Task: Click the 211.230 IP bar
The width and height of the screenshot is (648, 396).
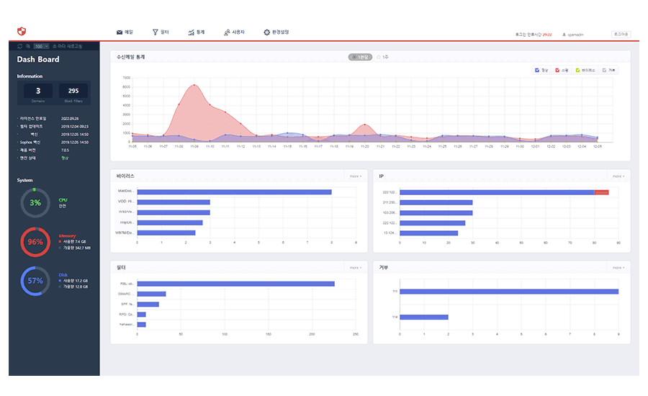Action: pyautogui.click(x=436, y=202)
